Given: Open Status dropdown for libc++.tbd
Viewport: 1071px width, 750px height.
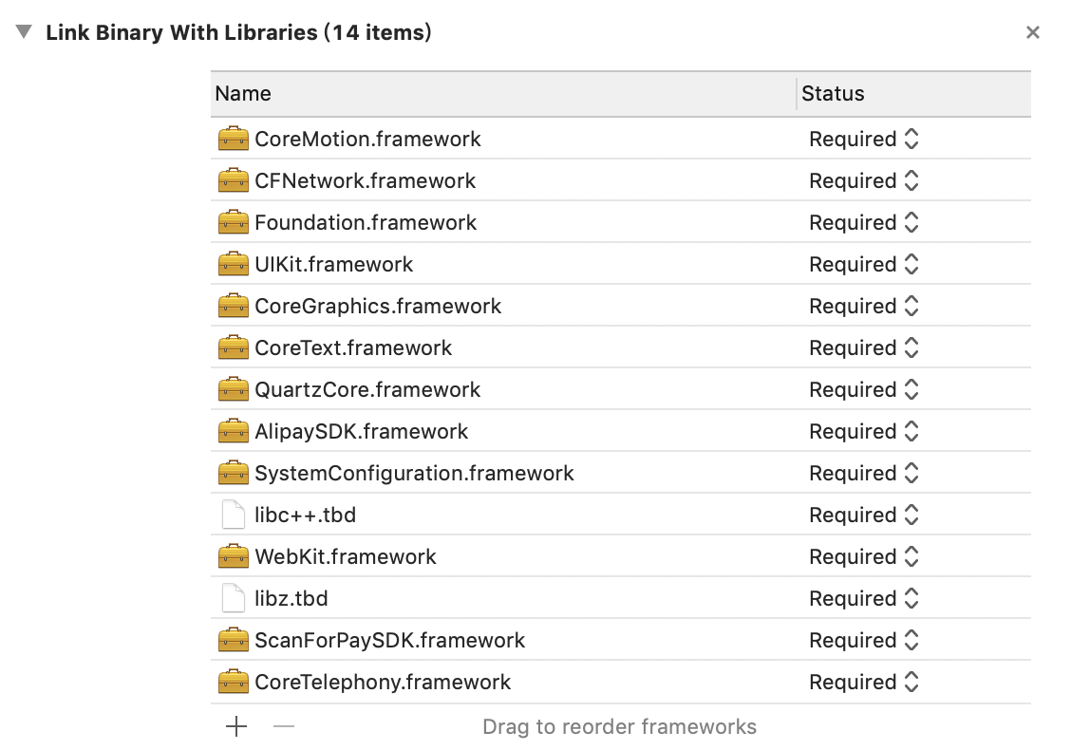Looking at the screenshot, I should tap(864, 515).
